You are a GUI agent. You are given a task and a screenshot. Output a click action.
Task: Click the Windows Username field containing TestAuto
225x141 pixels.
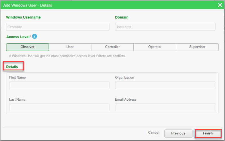pyautogui.click(x=58, y=27)
